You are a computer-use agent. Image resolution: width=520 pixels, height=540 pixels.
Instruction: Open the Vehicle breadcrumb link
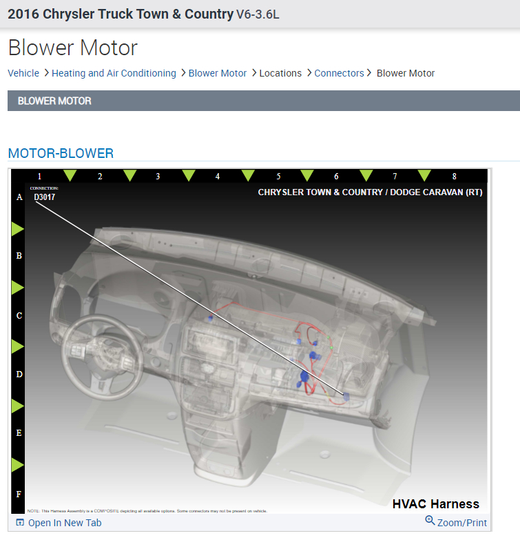coord(23,73)
